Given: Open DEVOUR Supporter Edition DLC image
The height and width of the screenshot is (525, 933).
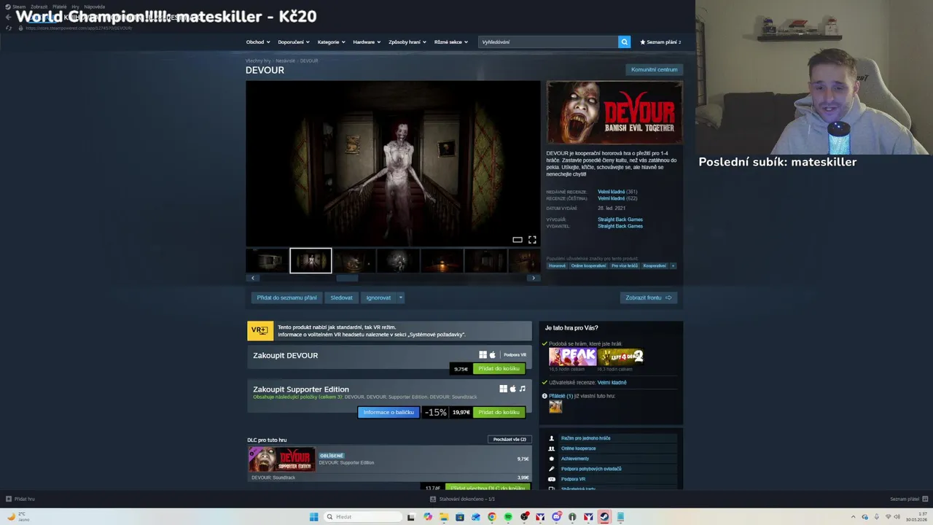Looking at the screenshot, I should [281, 459].
